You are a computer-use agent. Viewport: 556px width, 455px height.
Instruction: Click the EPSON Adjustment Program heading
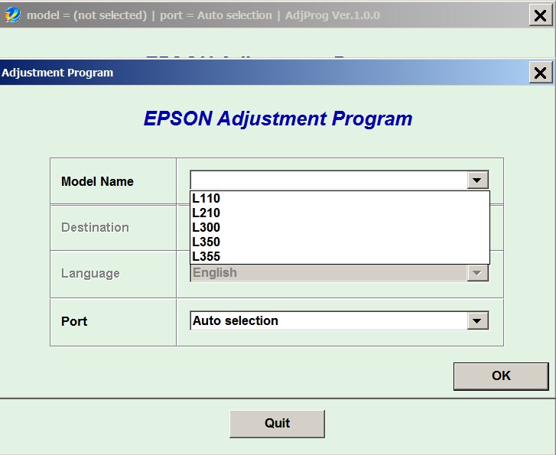[278, 119]
